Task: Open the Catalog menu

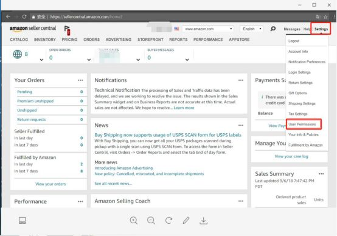Action: [x=19, y=40]
